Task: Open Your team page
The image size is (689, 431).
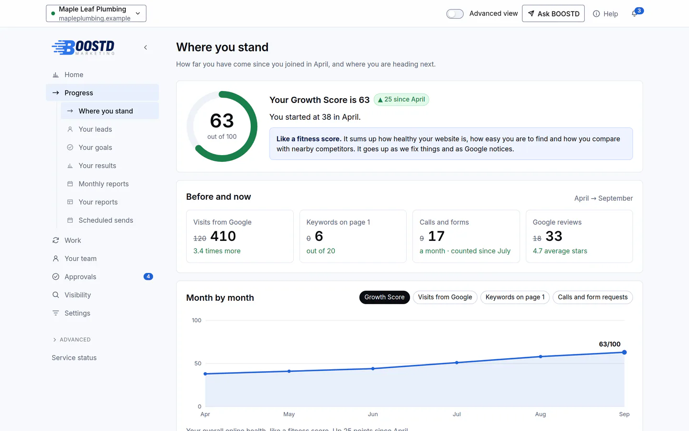Action: (102, 259)
